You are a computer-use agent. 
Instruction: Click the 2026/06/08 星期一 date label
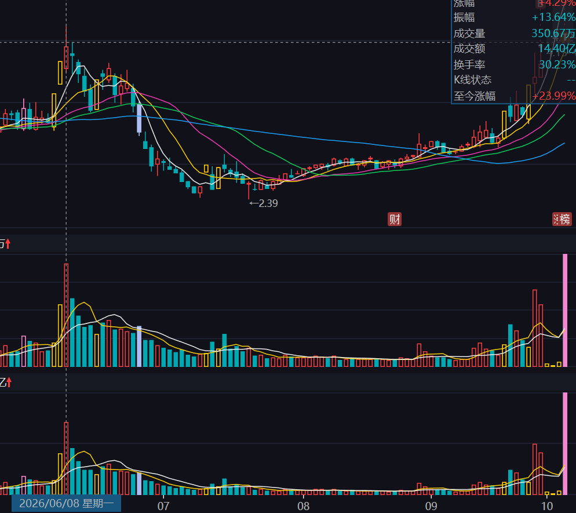tap(66, 504)
